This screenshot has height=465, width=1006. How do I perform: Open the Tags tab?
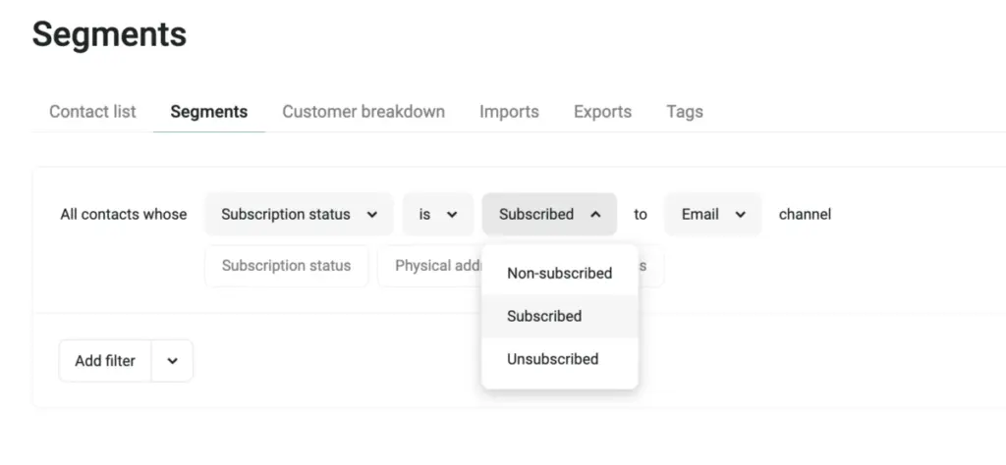684,112
